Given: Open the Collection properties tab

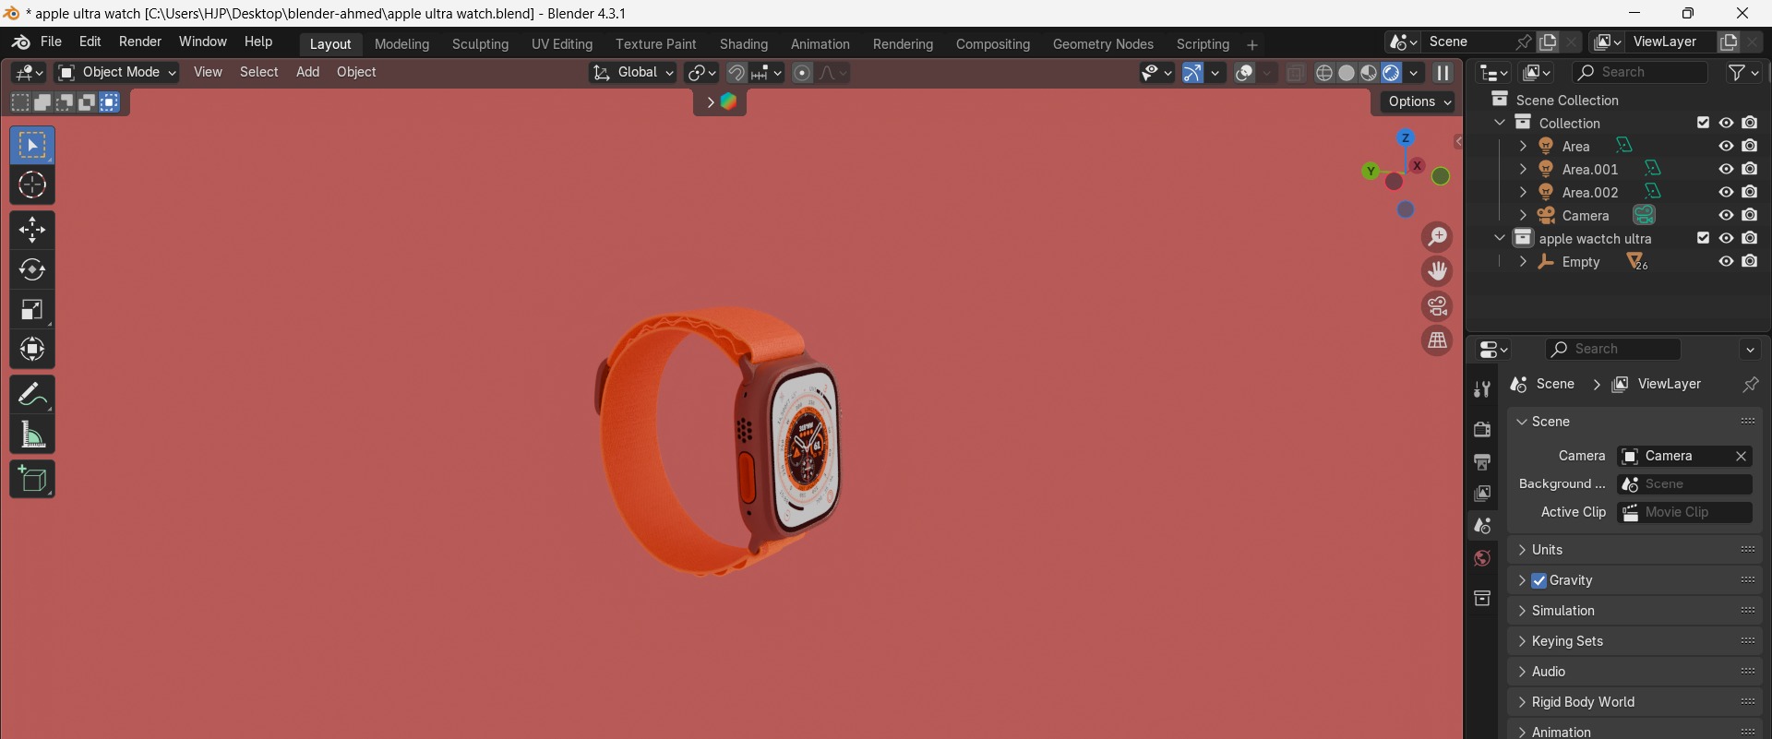Looking at the screenshot, I should (1482, 598).
